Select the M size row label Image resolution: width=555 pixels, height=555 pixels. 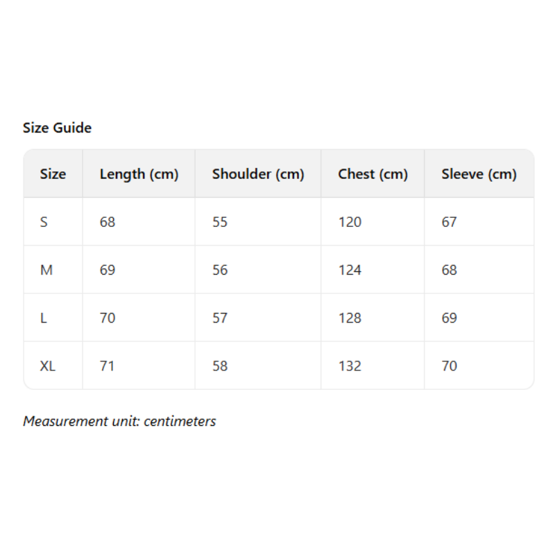tap(46, 270)
